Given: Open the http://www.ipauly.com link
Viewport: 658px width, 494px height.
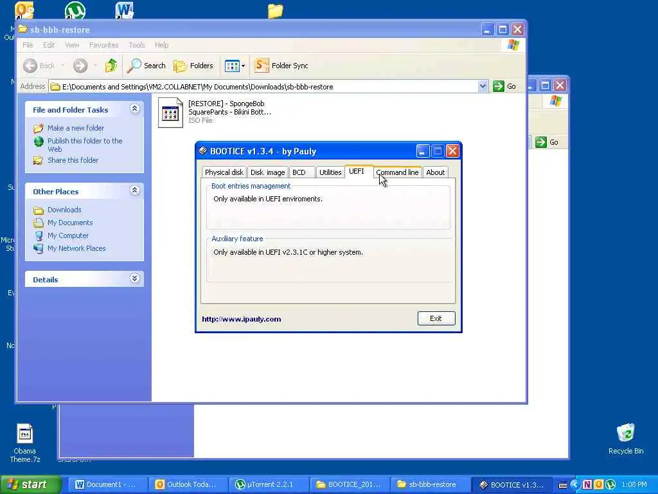Looking at the screenshot, I should coord(242,319).
